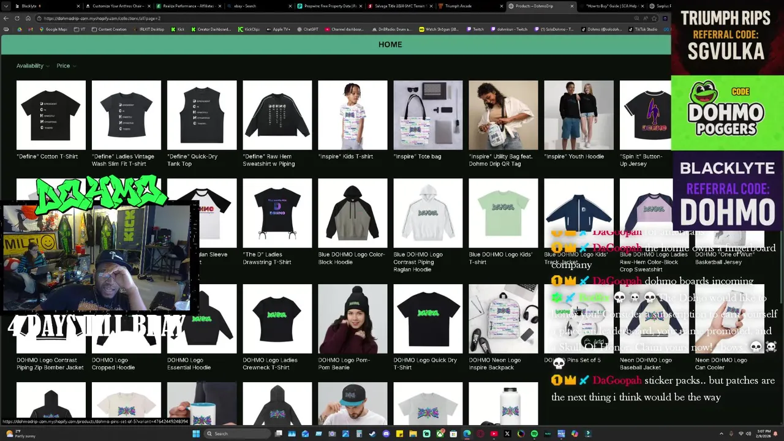Image resolution: width=784 pixels, height=441 pixels.
Task: Click the browser address bar URL
Action: pyautogui.click(x=102, y=18)
